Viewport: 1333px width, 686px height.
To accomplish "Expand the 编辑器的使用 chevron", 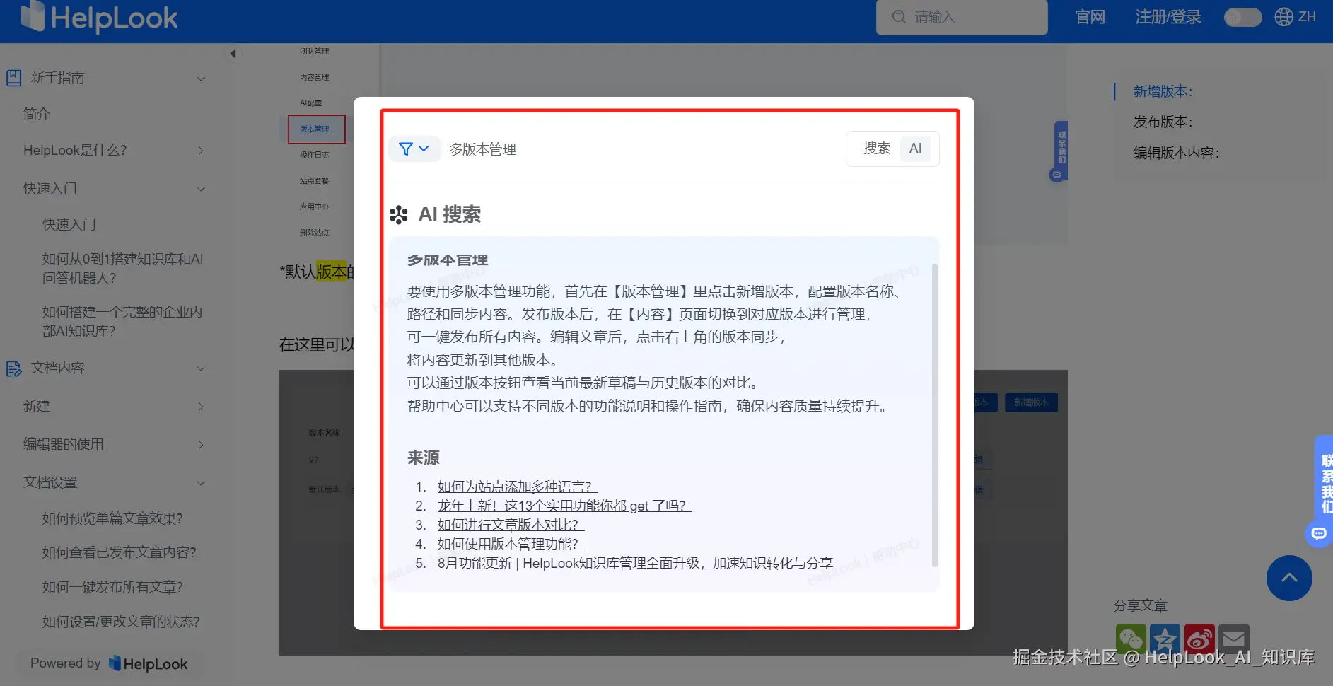I will [201, 445].
